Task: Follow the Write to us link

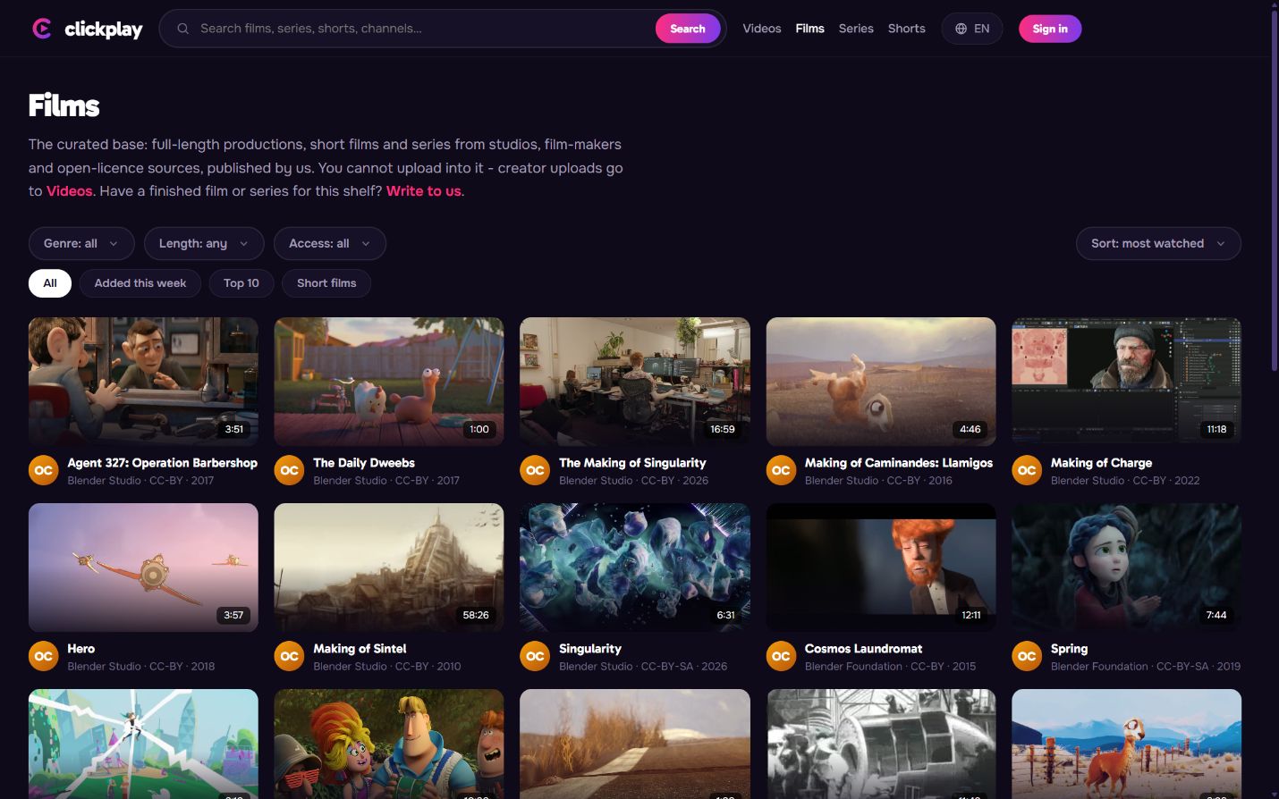Action: pos(424,191)
